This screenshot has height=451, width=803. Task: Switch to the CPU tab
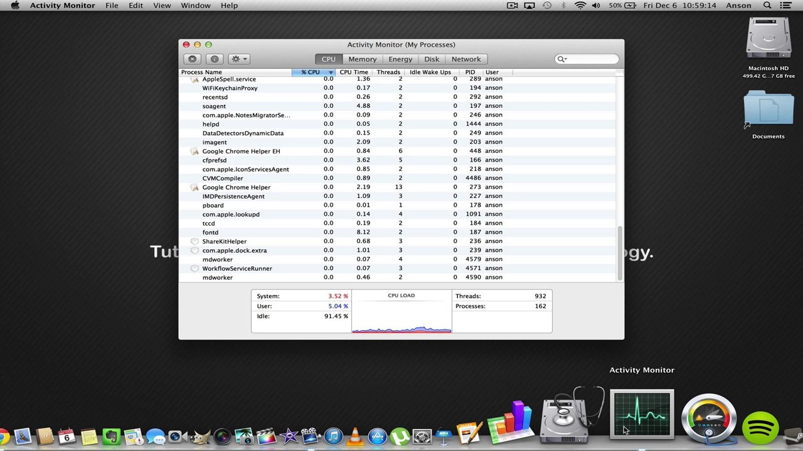click(329, 59)
